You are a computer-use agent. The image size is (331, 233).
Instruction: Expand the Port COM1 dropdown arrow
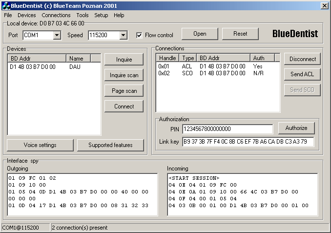coord(57,35)
